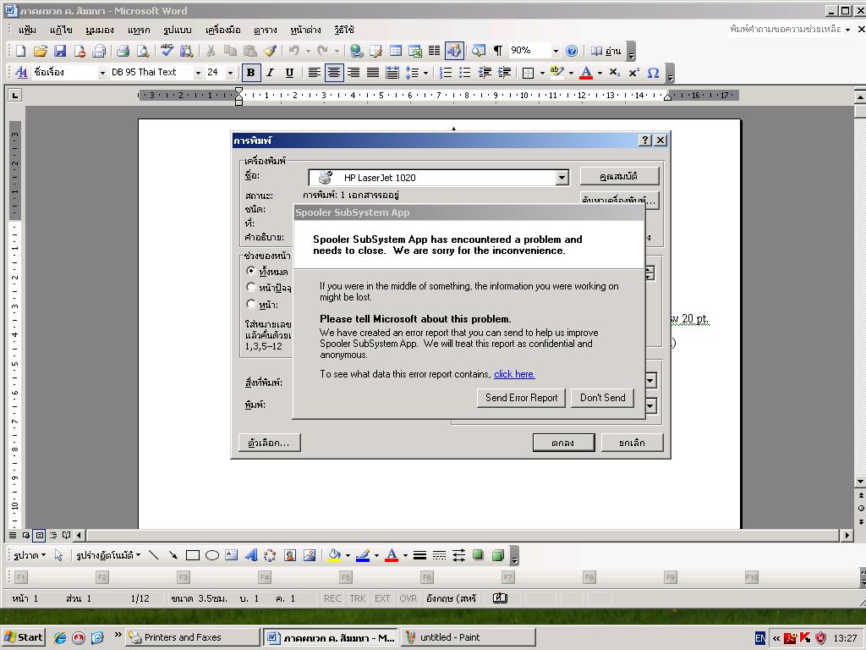The image size is (866, 650).
Task: Click Send Error Report button
Action: (x=521, y=398)
